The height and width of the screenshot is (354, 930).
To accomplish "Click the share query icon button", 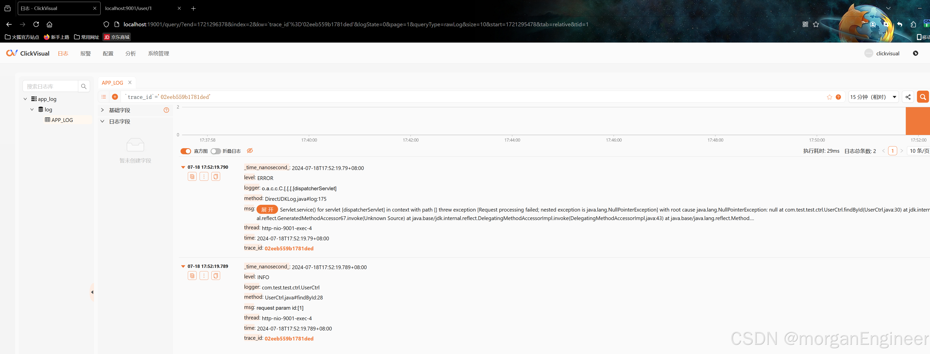I will coord(908,97).
